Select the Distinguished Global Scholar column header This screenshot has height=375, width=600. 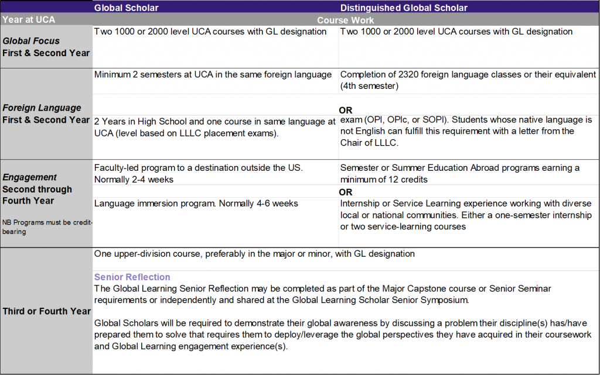click(x=403, y=8)
